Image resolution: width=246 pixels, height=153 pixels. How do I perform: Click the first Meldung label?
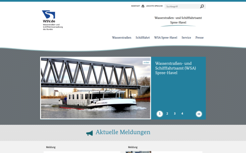(51, 147)
